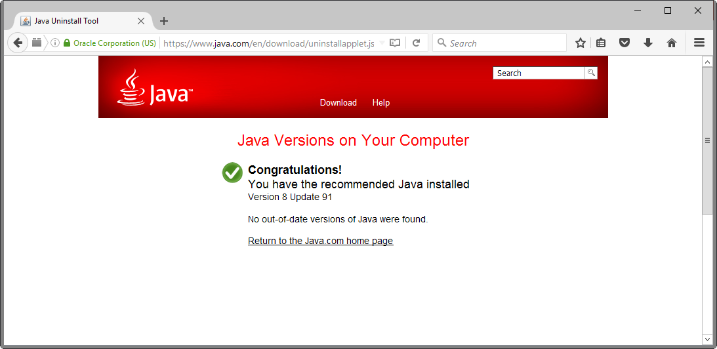This screenshot has height=349, width=717.
Task: Click the green checkmark success icon
Action: point(232,173)
